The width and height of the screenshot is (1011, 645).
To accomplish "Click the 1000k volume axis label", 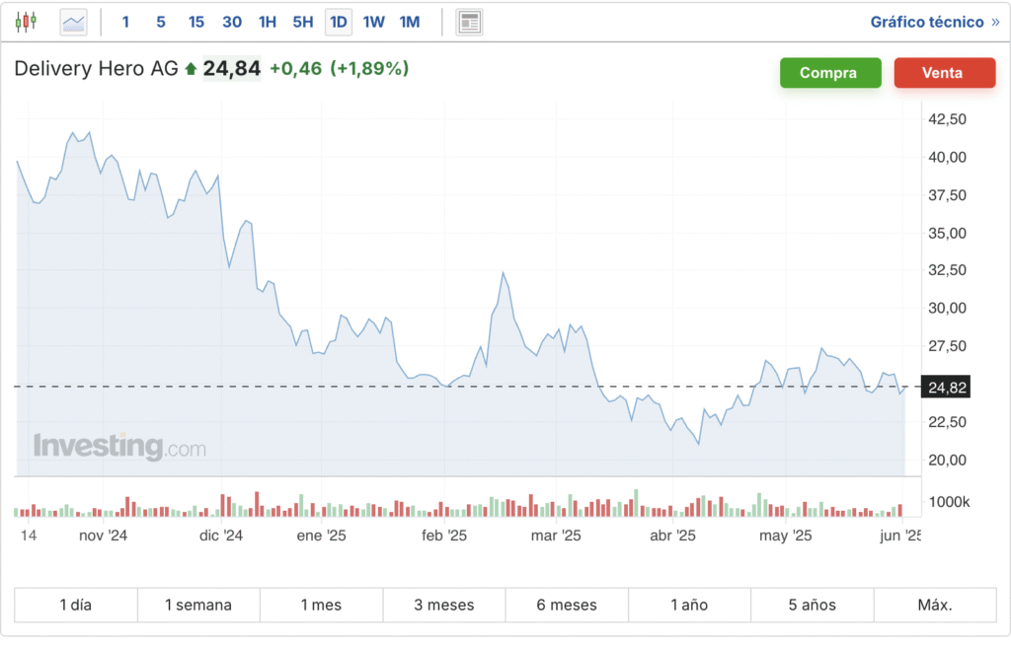I will 949,502.
